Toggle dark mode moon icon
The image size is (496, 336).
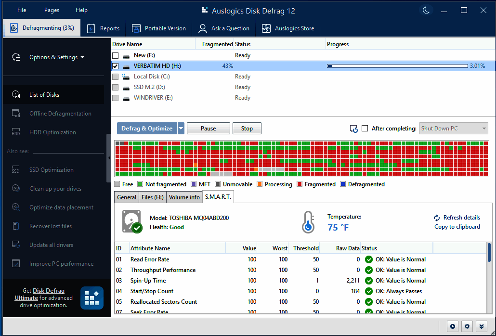427,10
